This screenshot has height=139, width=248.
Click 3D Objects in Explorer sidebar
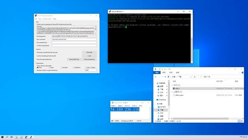click(161, 107)
